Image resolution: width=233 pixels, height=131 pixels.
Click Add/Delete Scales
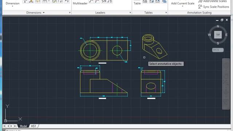point(213,1)
